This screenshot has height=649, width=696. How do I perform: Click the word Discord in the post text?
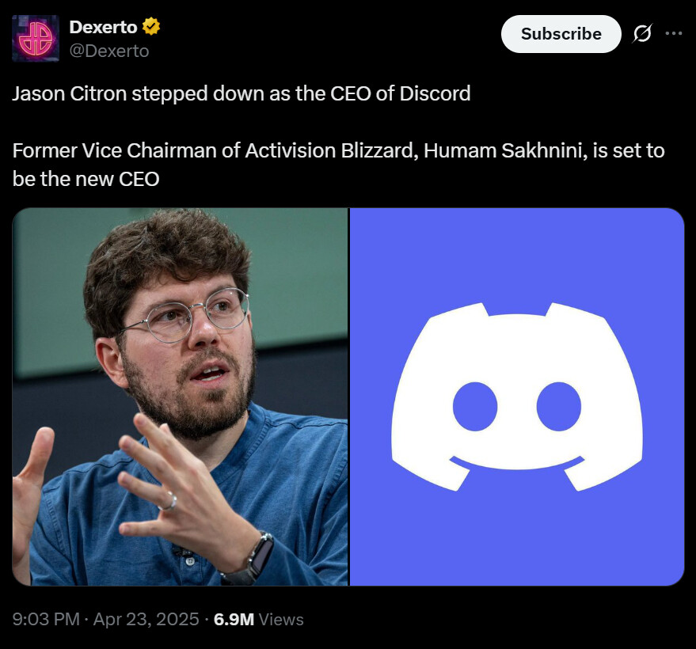point(435,94)
